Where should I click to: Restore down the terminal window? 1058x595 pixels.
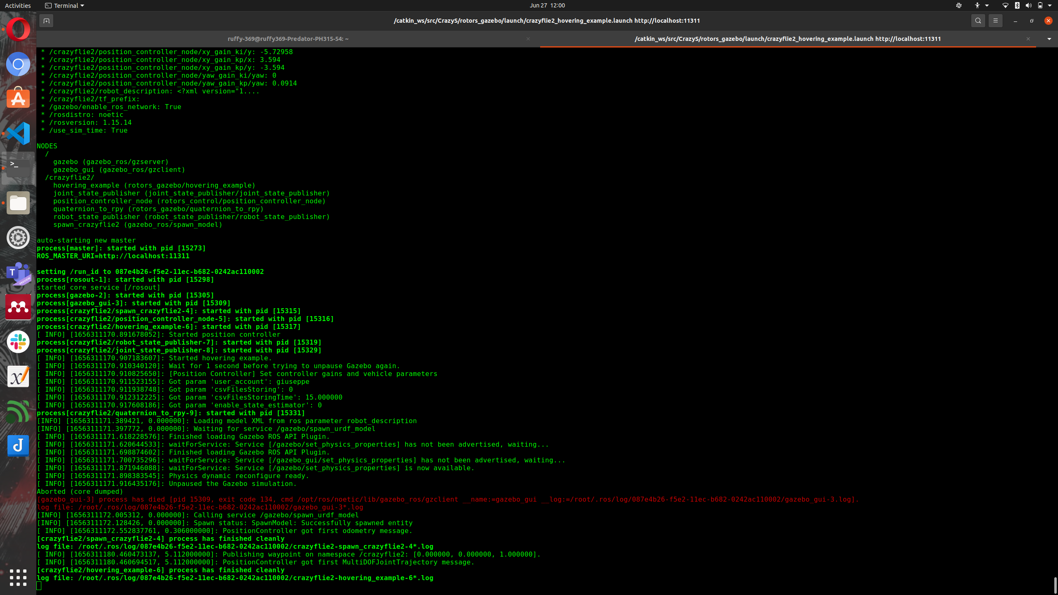[1032, 21]
